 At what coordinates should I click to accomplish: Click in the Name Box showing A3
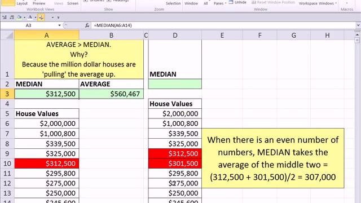click(28, 25)
